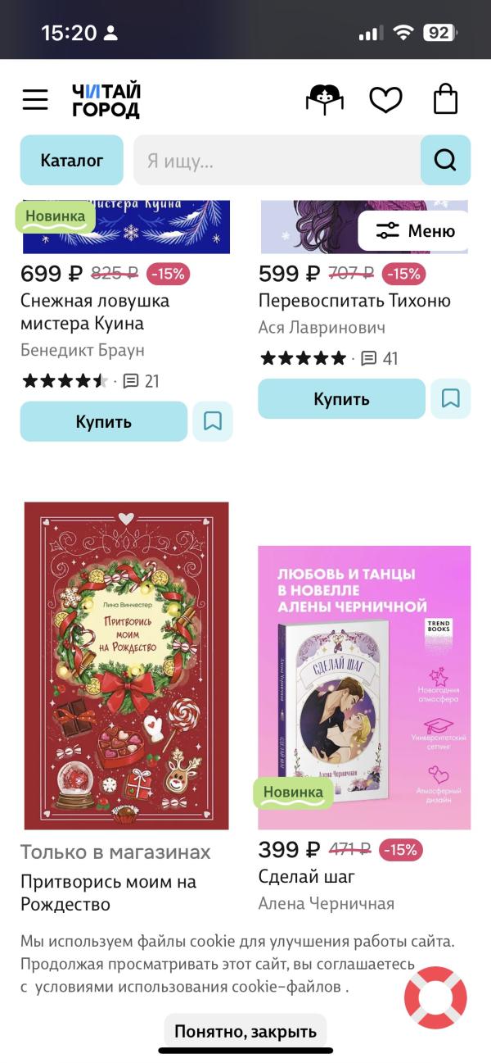
Task: Bookmark Перевоспитать Тихоню book
Action: [x=451, y=398]
